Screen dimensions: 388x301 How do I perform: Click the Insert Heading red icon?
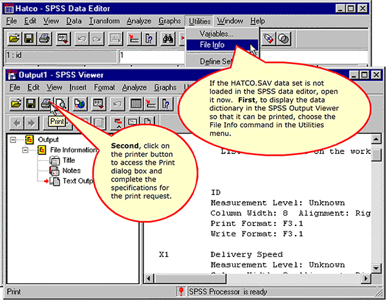[x=118, y=123]
